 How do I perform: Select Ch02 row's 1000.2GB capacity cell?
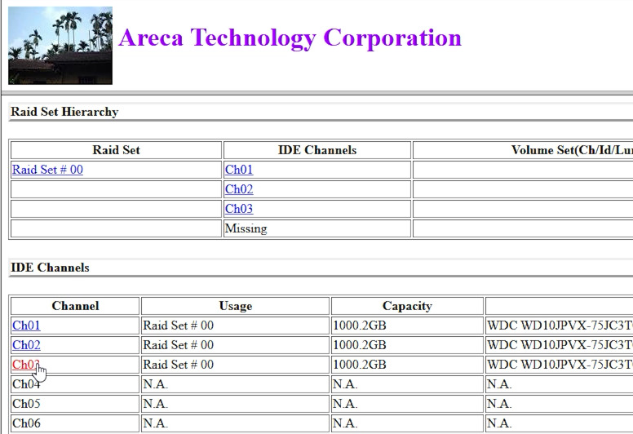click(x=407, y=345)
